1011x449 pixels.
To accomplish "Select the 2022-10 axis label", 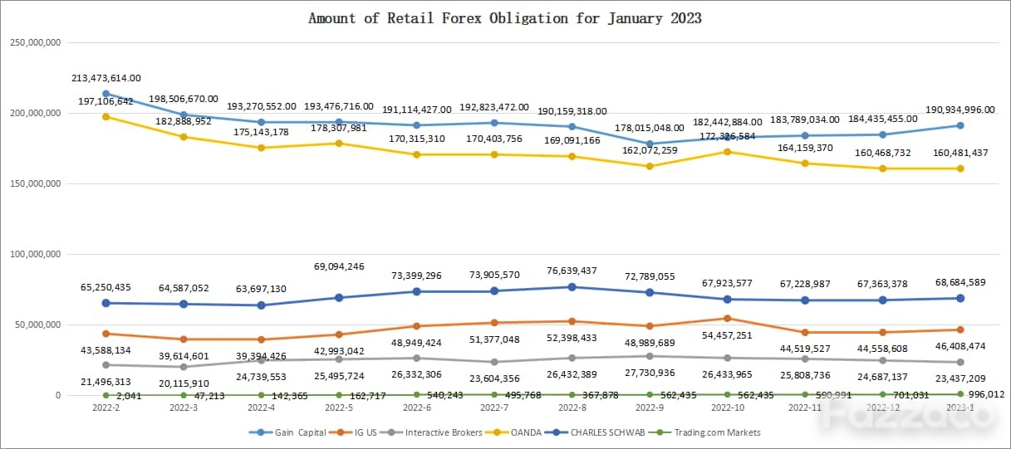I will (x=726, y=408).
